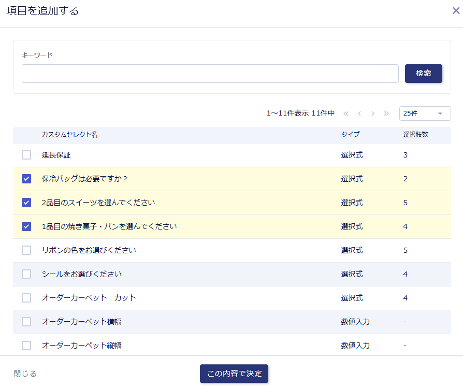Click the カスタムセレクト名 column header

coord(70,135)
